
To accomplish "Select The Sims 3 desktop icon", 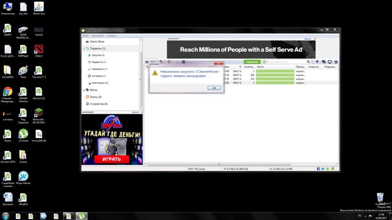I will point(39,72).
